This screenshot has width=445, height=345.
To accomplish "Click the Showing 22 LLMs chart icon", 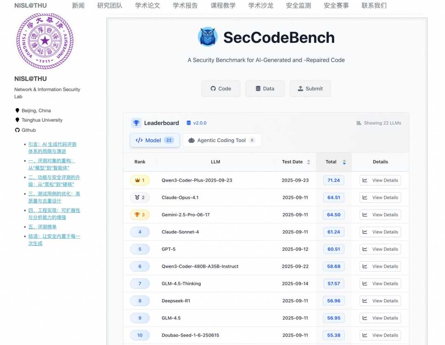I will [x=359, y=123].
